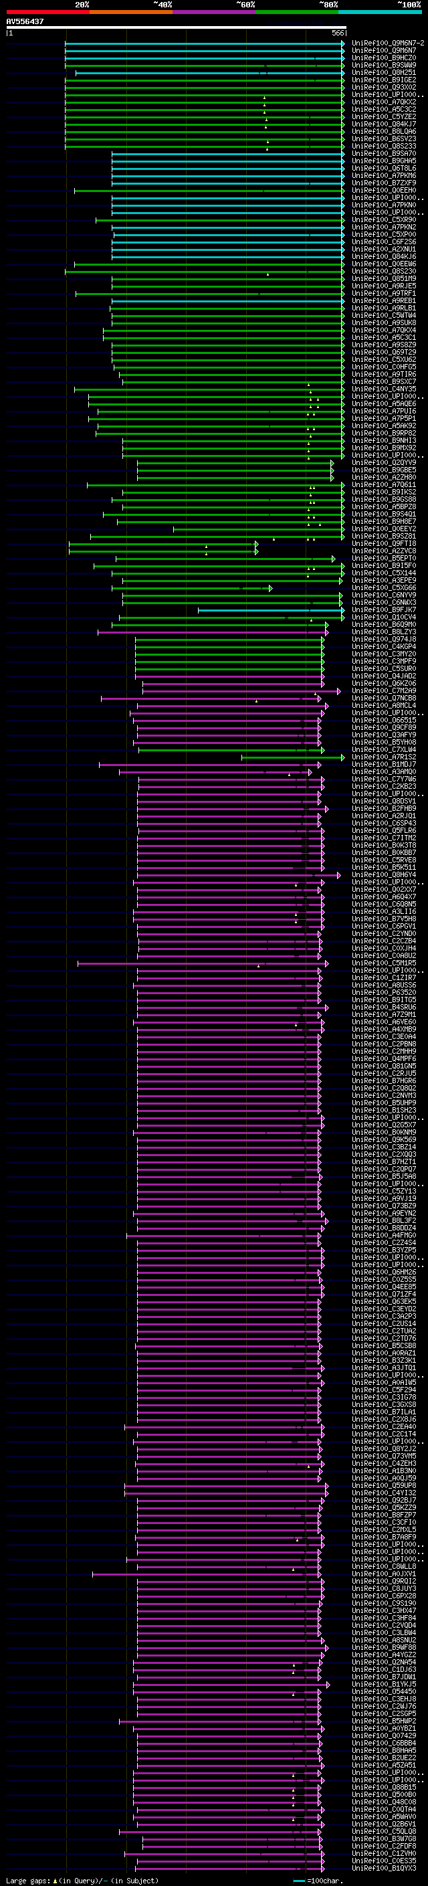Open hit UniRef100_B9IGE2
This screenshot has height=1886, width=428.
tap(384, 80)
